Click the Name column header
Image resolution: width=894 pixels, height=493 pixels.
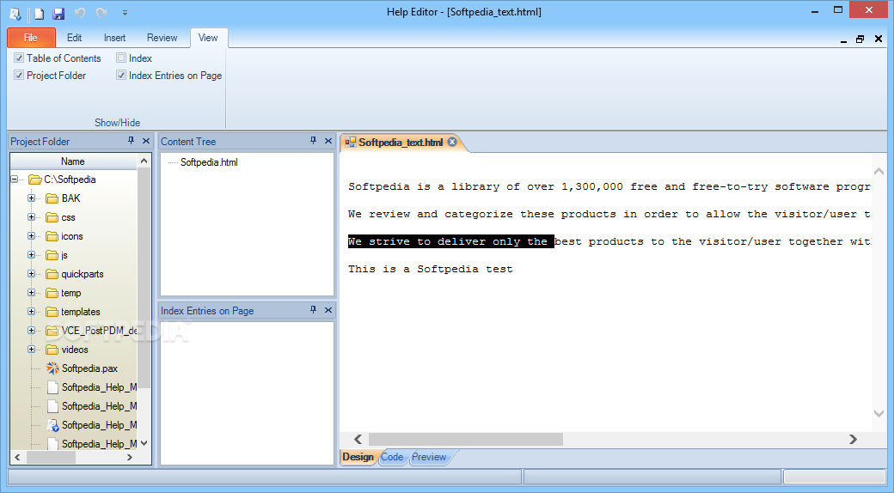pyautogui.click(x=73, y=161)
